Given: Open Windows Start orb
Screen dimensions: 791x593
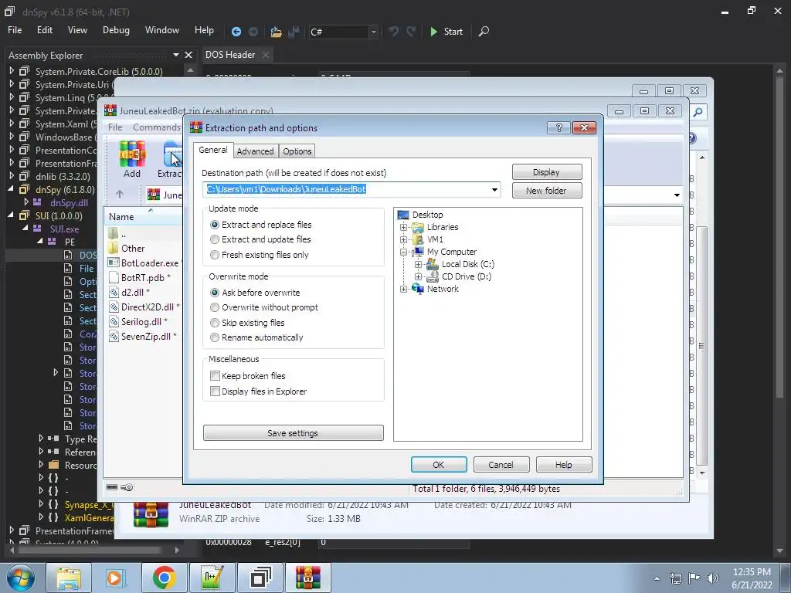Looking at the screenshot, I should (21, 578).
